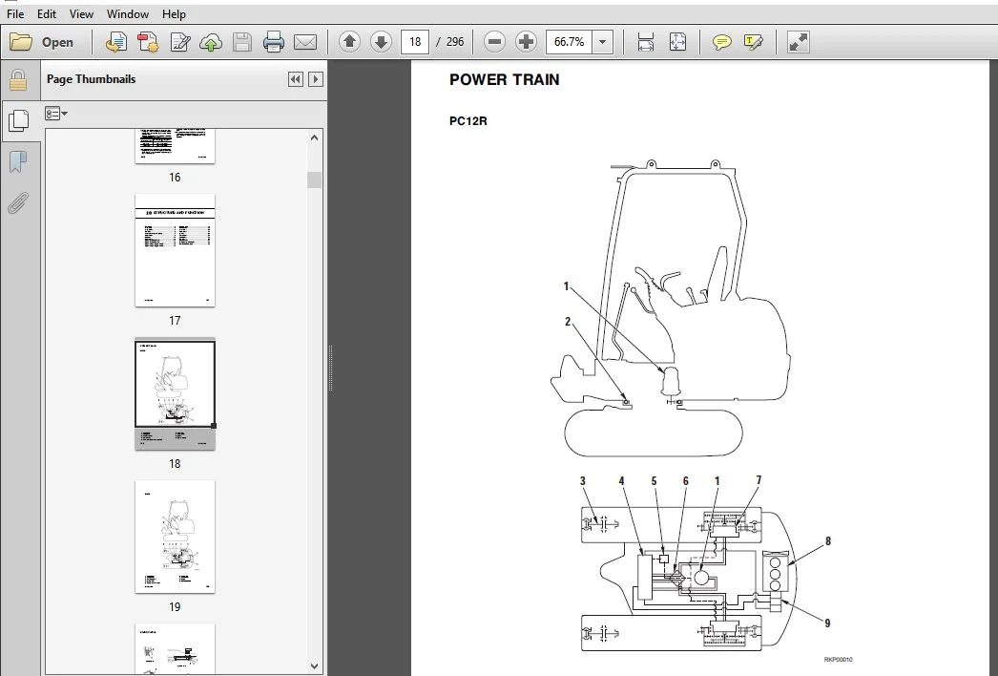Go to next page arrow
The image size is (998, 676).
(381, 42)
